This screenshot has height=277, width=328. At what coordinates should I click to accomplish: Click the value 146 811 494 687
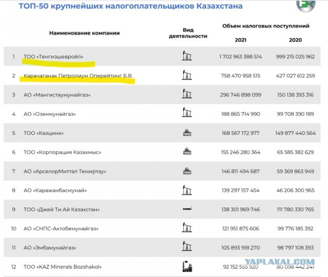click(240, 171)
